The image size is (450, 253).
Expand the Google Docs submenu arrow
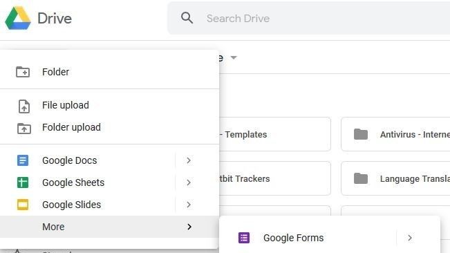coord(189,160)
